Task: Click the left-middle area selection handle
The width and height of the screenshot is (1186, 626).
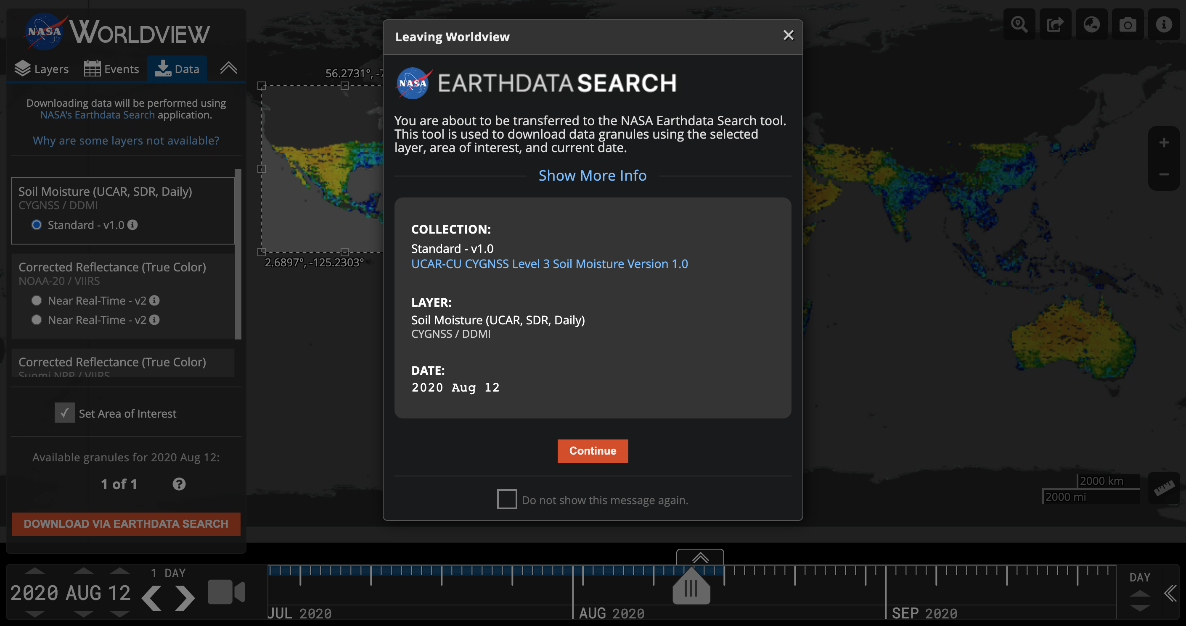Action: pyautogui.click(x=262, y=169)
